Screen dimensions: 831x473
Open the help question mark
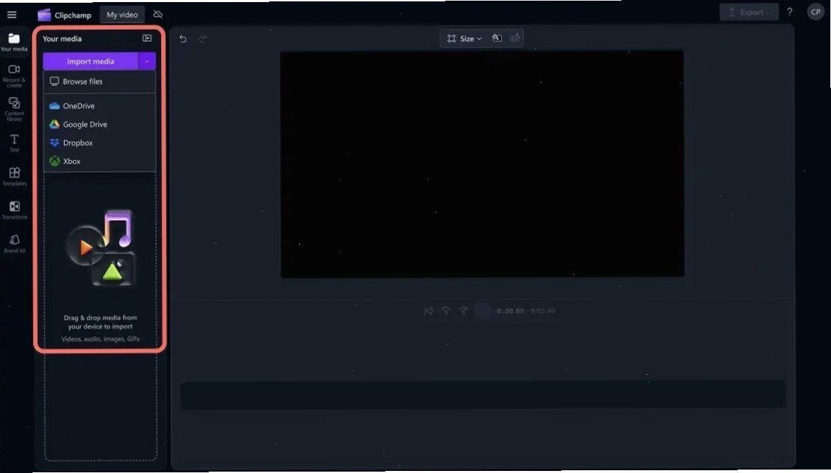coord(790,12)
